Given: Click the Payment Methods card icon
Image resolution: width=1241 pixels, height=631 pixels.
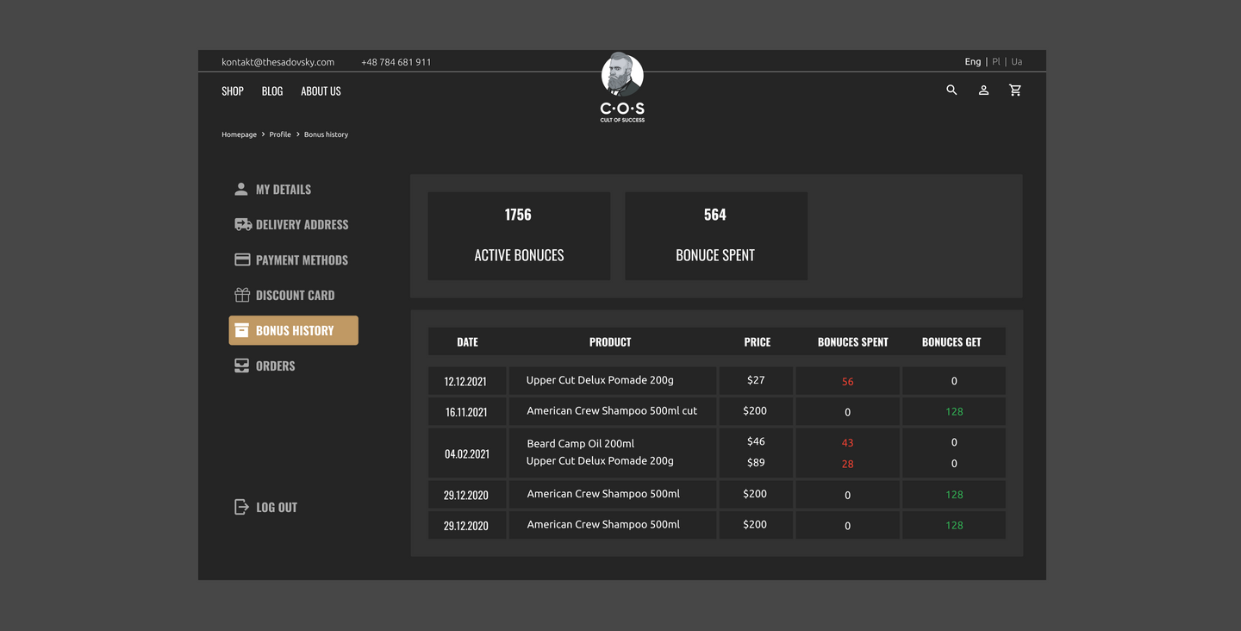Looking at the screenshot, I should click(242, 259).
